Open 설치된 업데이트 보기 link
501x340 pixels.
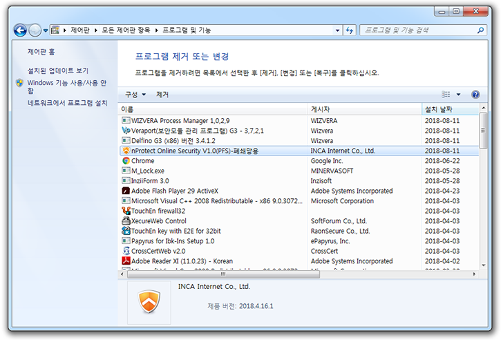click(58, 70)
